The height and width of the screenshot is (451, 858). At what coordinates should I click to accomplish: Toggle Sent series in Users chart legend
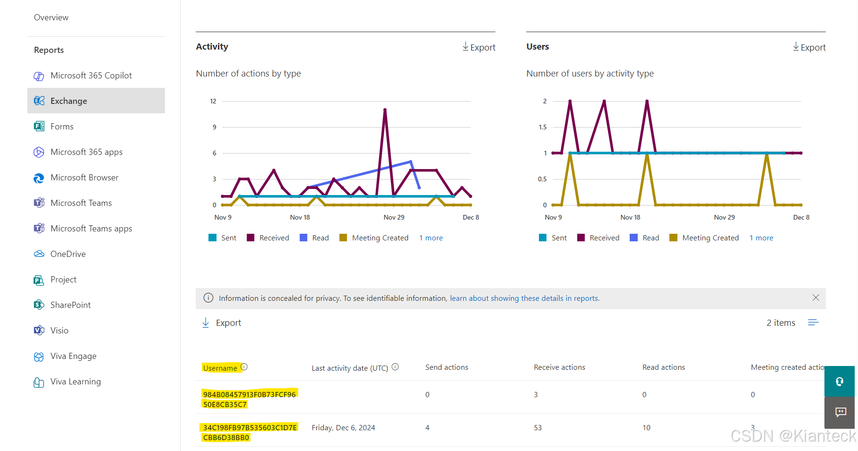coord(553,238)
